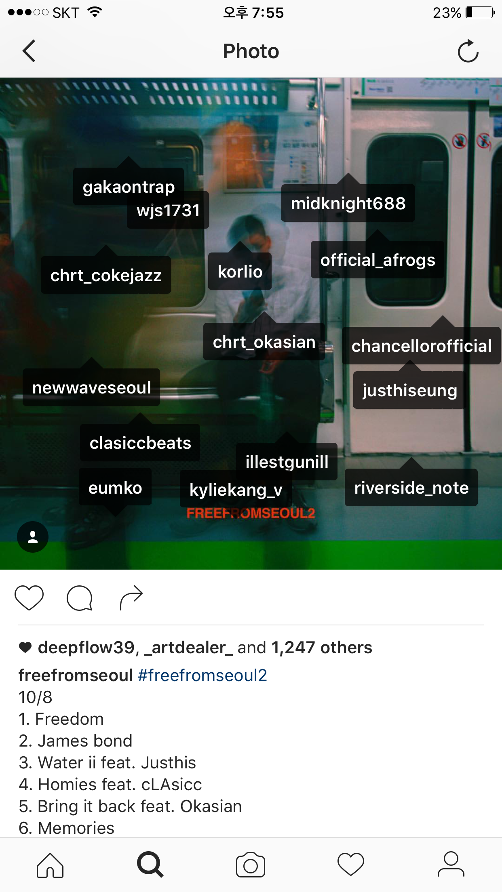
Task: Open the Profile tab
Action: pos(451,864)
